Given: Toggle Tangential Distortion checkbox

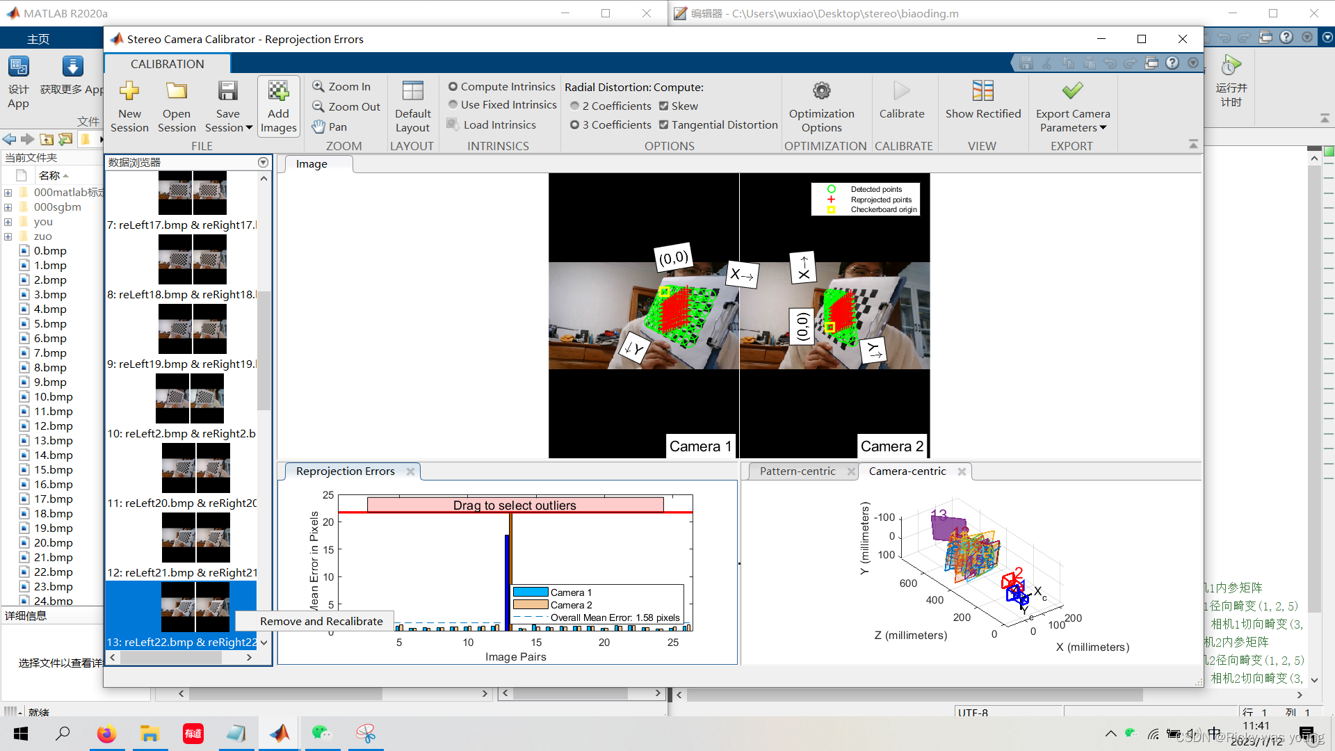Looking at the screenshot, I should [664, 125].
